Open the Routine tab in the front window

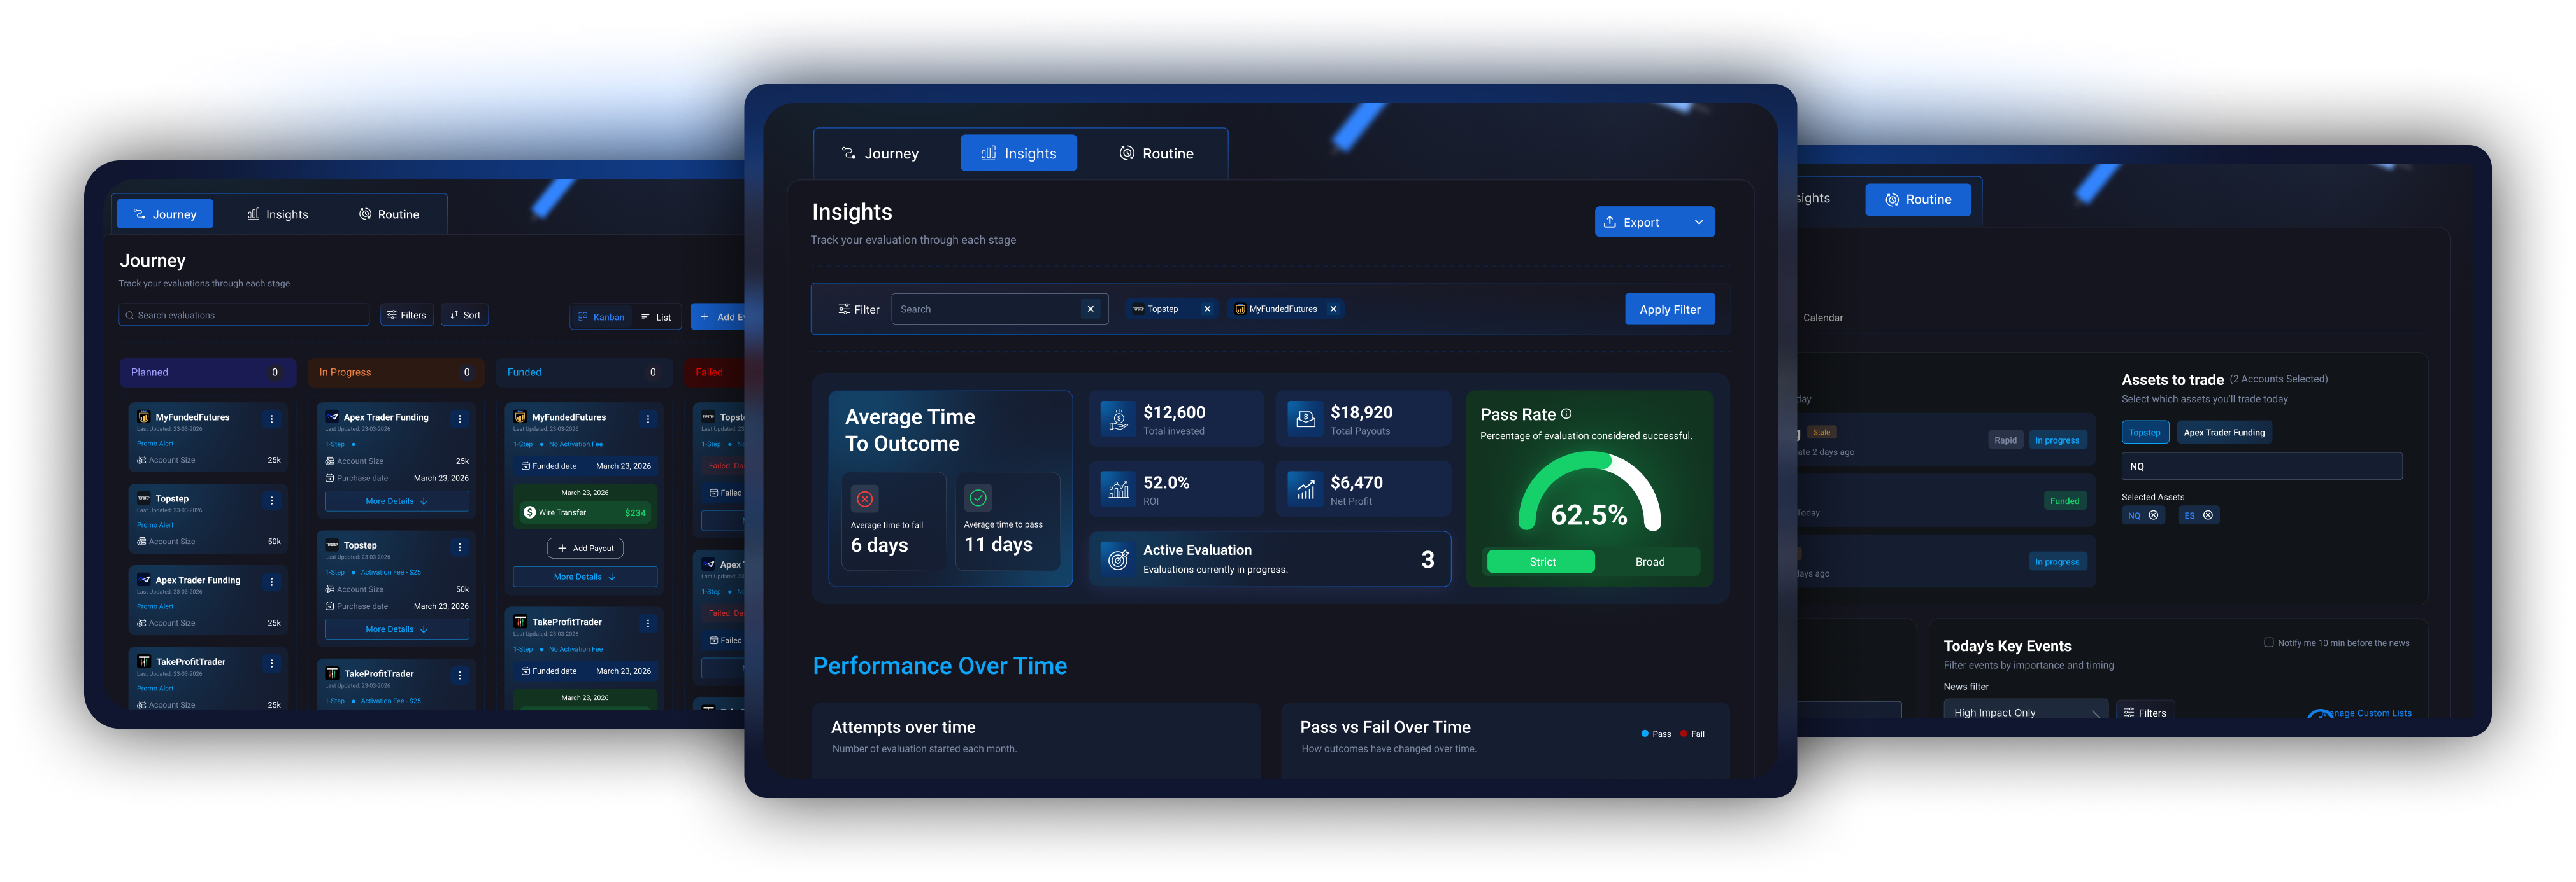coord(1156,154)
